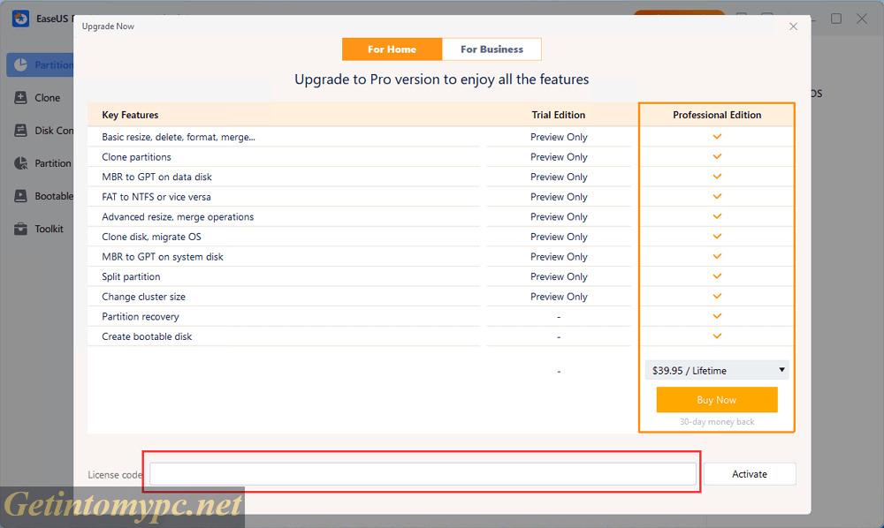Screen dimensions: 884x528
Task: Click the License code input field
Action: point(423,474)
